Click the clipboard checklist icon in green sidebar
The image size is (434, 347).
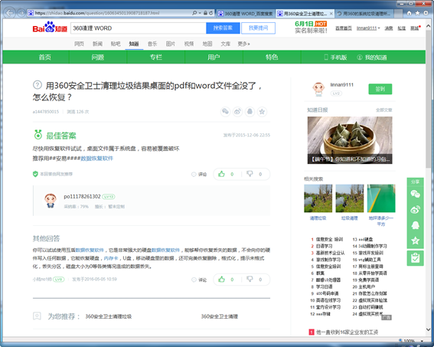(x=415, y=258)
